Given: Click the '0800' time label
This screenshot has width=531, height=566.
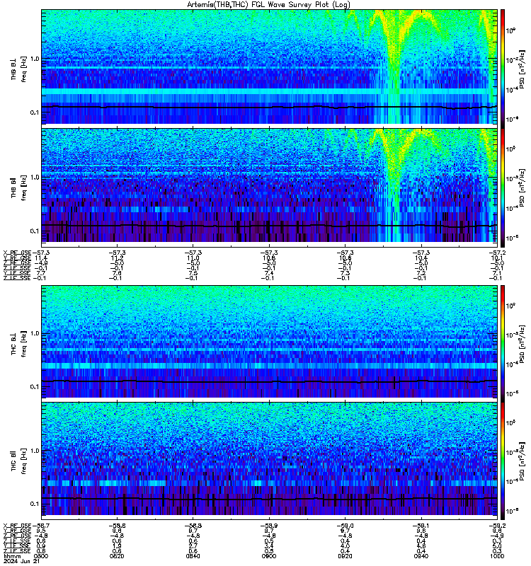Looking at the screenshot, I should point(41,556).
